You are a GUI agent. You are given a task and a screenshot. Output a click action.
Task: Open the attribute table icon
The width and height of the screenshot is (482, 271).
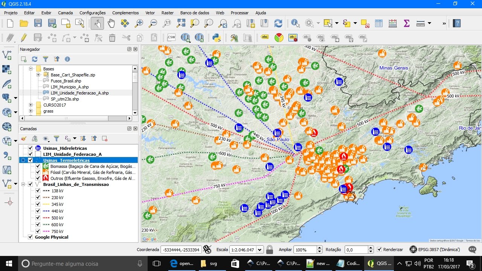379,23
